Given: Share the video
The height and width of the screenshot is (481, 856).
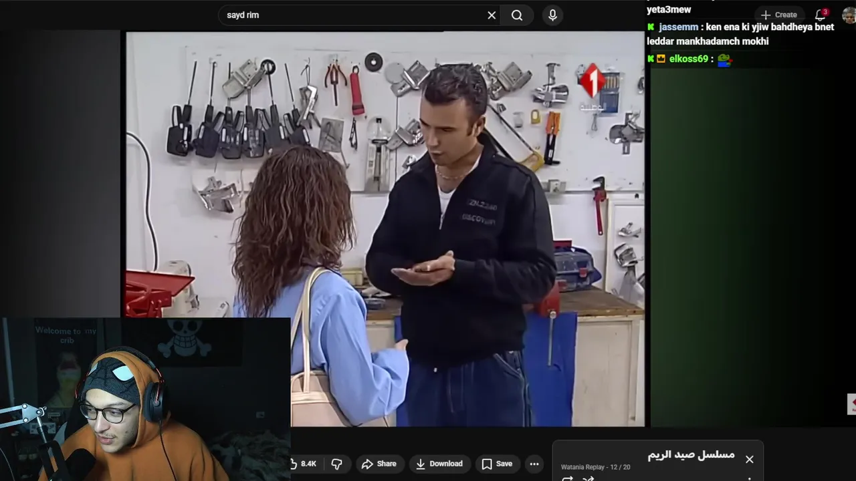Looking at the screenshot, I should point(379,464).
